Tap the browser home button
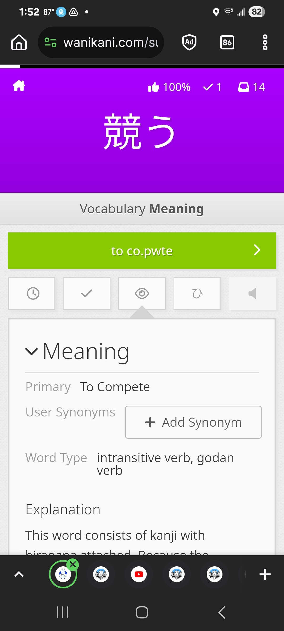Image resolution: width=284 pixels, height=631 pixels. pos(19,42)
